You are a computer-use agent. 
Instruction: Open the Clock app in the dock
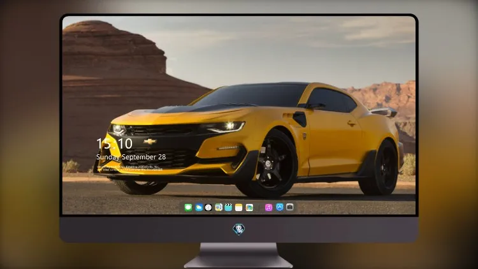pyautogui.click(x=208, y=207)
